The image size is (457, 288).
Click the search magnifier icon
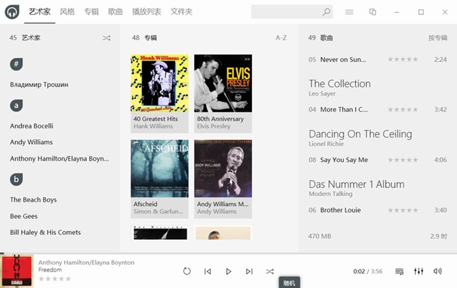click(326, 12)
